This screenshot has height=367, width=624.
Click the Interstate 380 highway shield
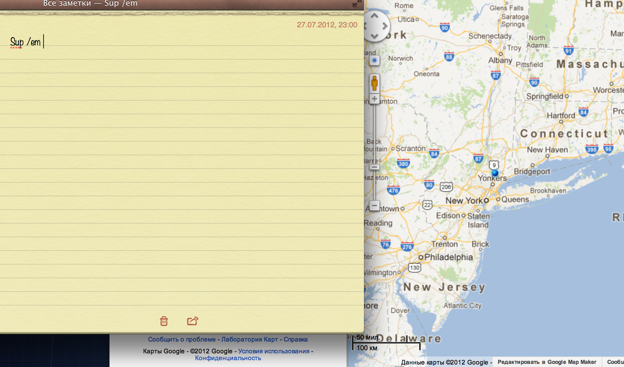coord(403,164)
